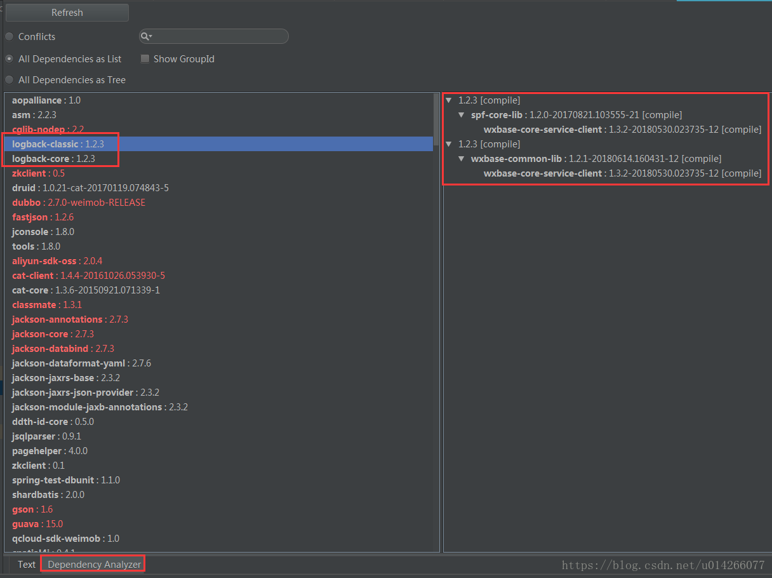
Task: Click the Refresh button
Action: point(67,13)
